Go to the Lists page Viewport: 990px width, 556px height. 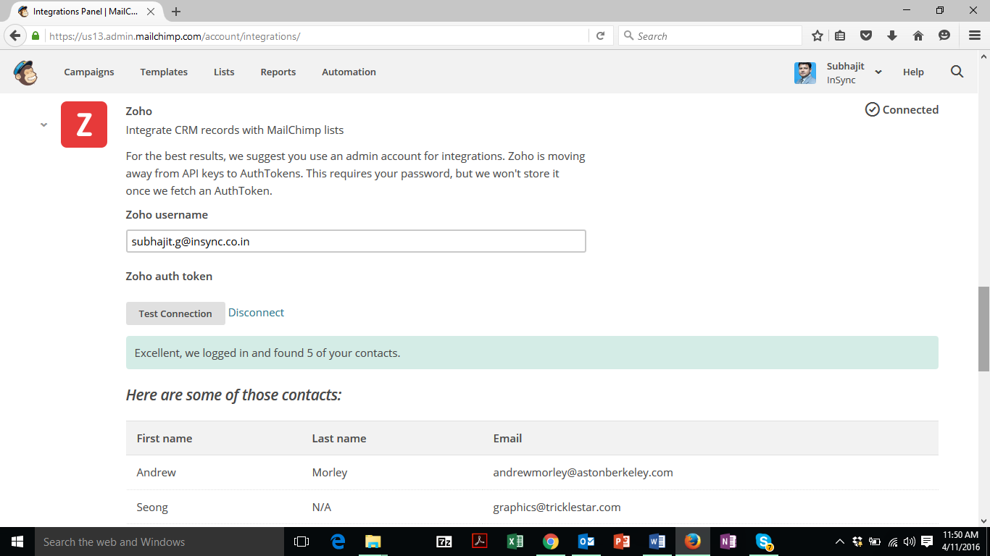(224, 72)
